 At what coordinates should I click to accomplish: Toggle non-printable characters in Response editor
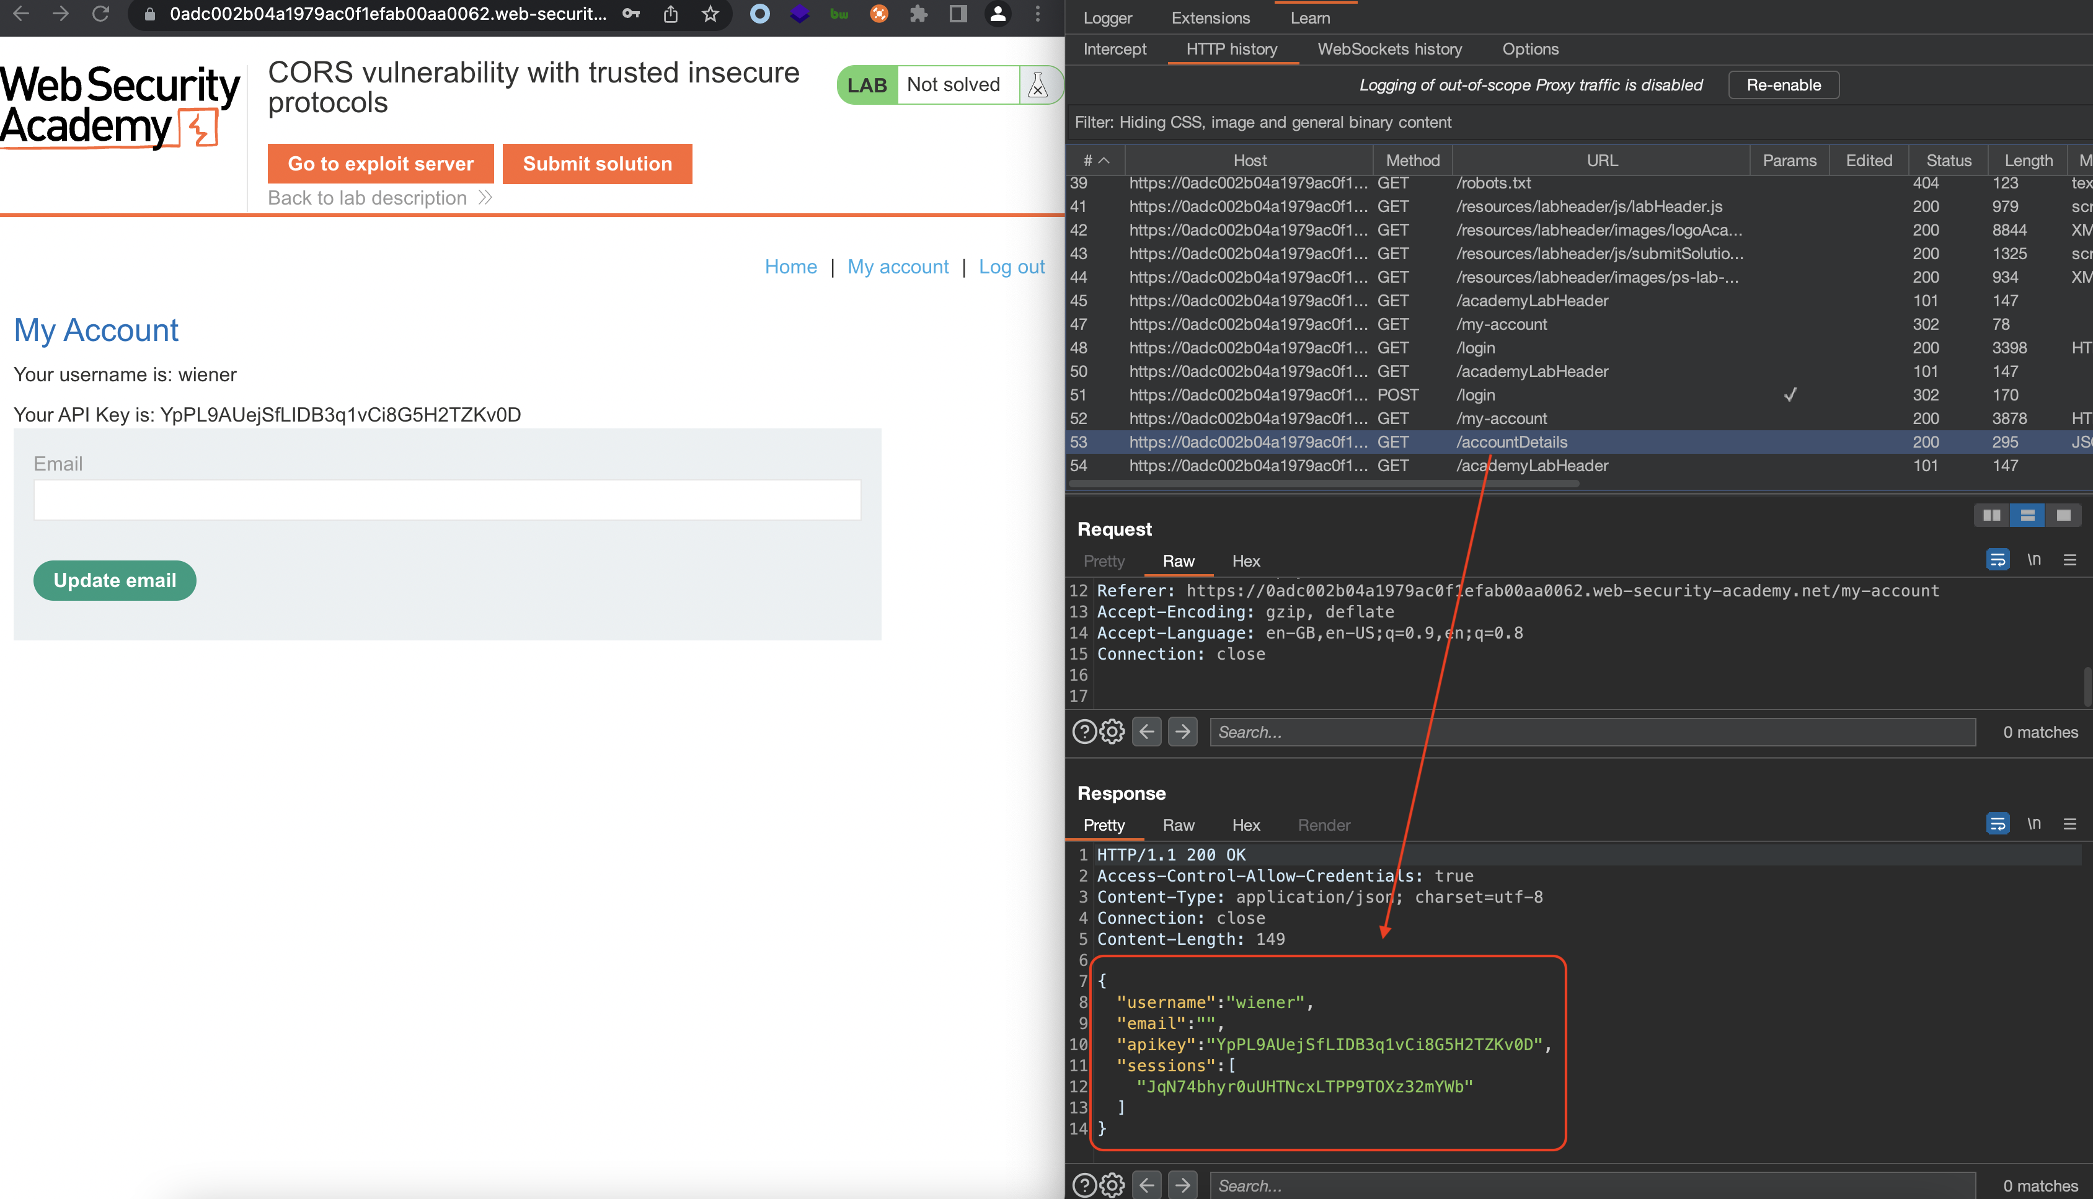point(2033,823)
